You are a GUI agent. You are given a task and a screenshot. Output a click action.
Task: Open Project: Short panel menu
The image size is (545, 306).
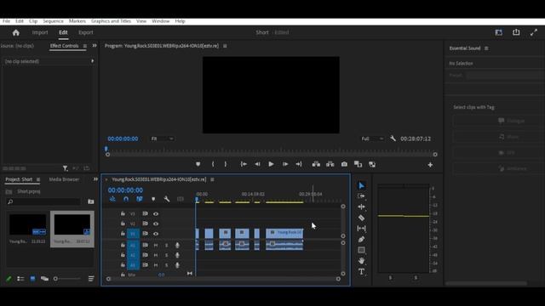[38, 179]
